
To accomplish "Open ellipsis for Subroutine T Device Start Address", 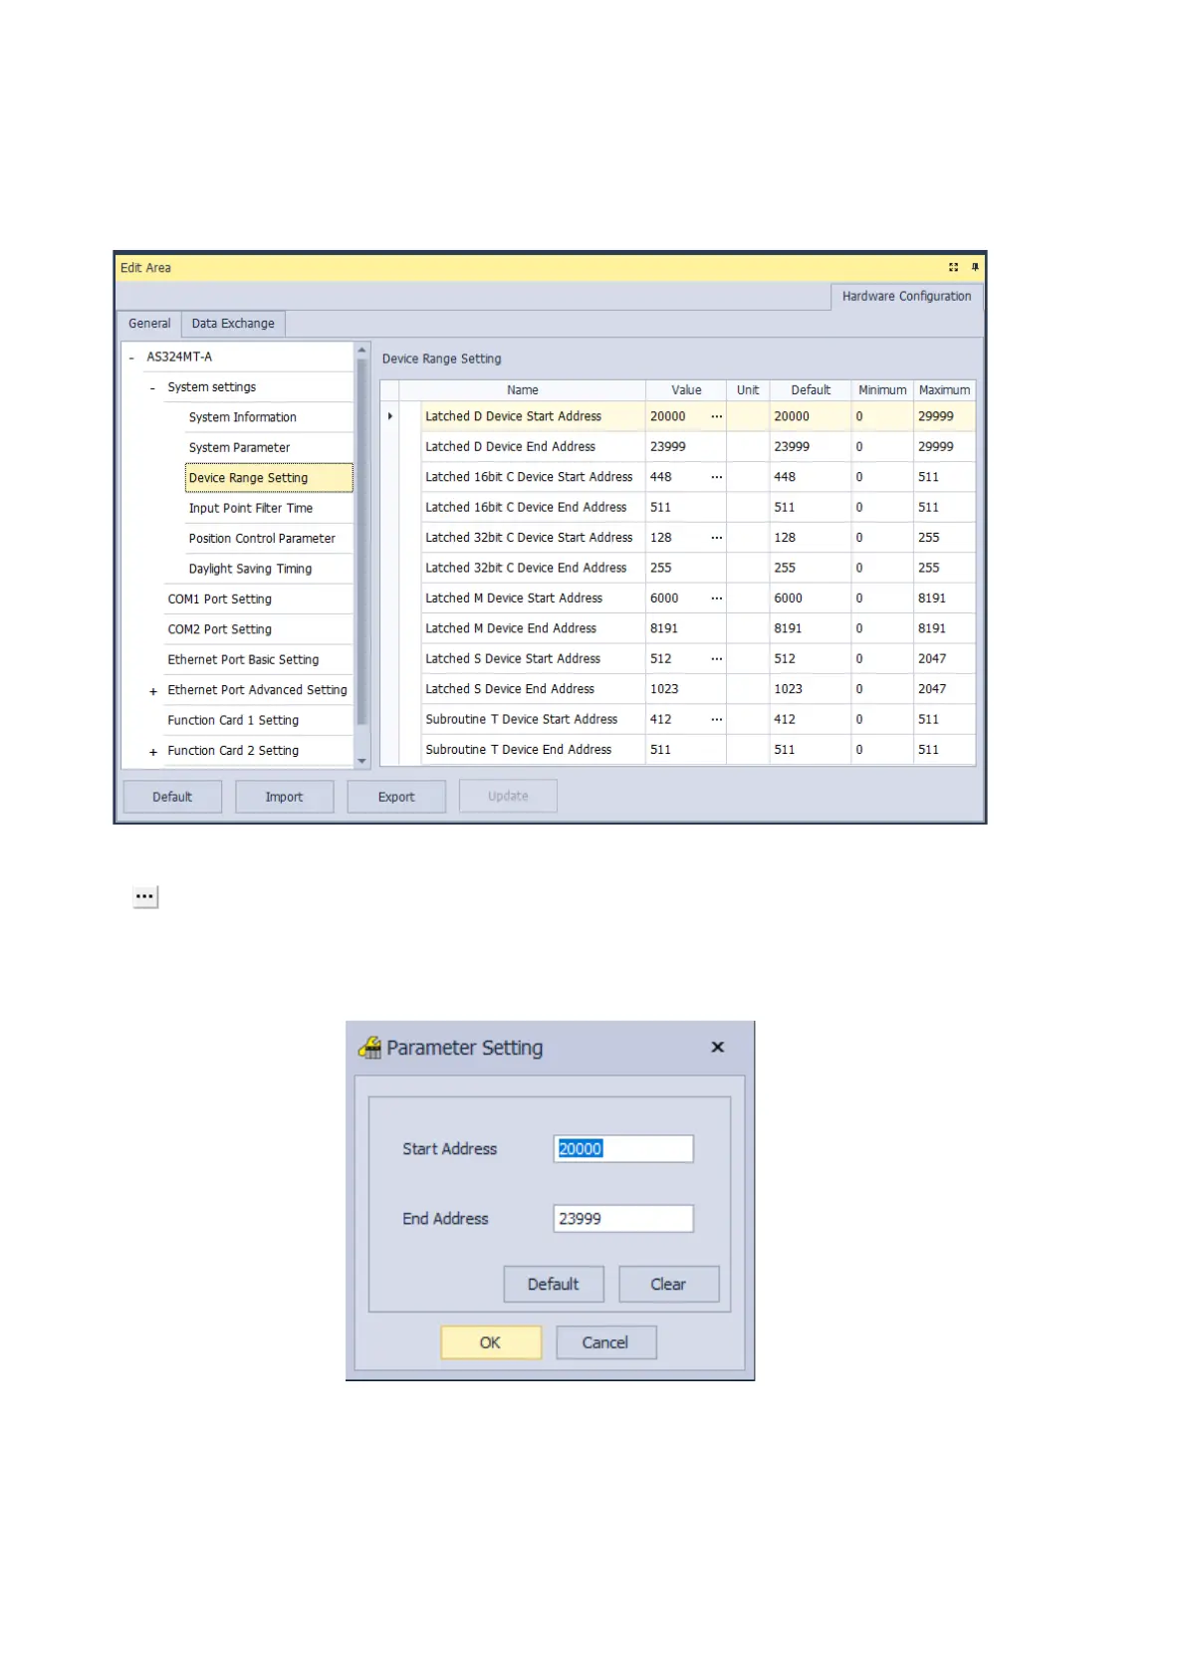I will pyautogui.click(x=717, y=719).
